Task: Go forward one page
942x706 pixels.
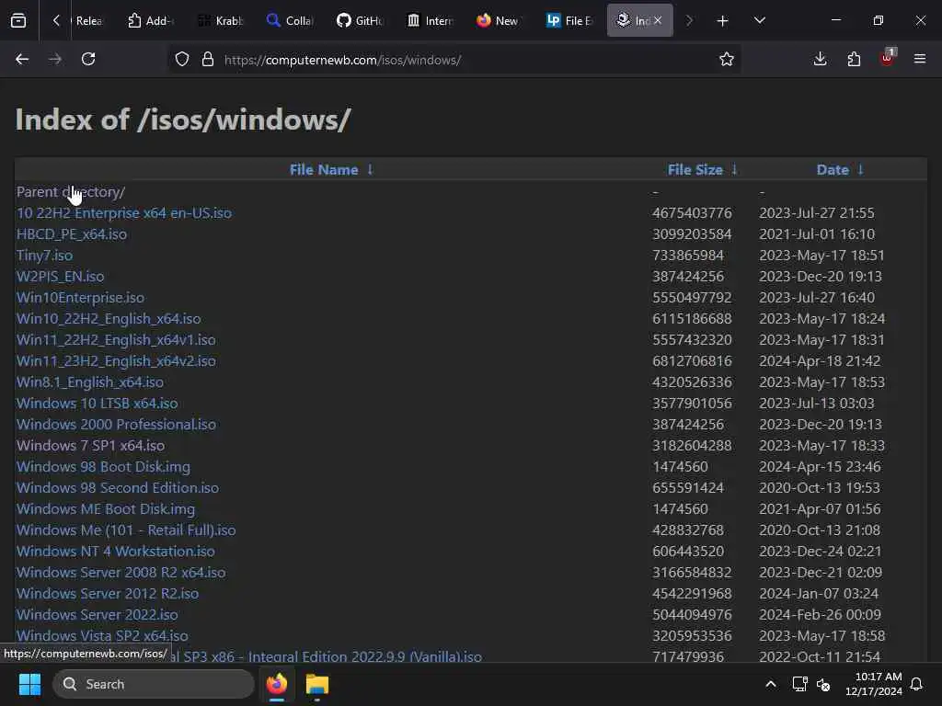Action: click(55, 59)
